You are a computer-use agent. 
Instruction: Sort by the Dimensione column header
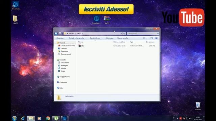(x=150, y=42)
